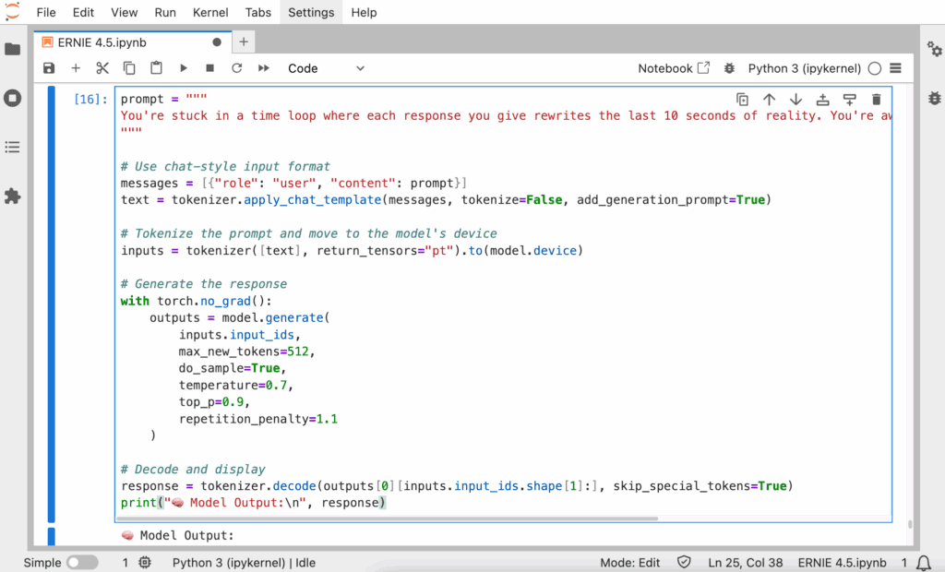Image resolution: width=945 pixels, height=572 pixels.
Task: Insert a new cell below
Action: point(76,68)
